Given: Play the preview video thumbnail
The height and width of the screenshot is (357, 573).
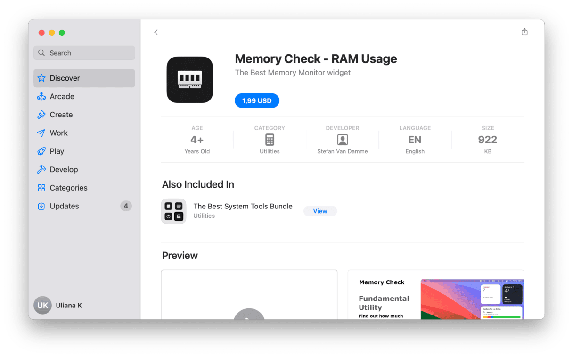Looking at the screenshot, I should [249, 295].
